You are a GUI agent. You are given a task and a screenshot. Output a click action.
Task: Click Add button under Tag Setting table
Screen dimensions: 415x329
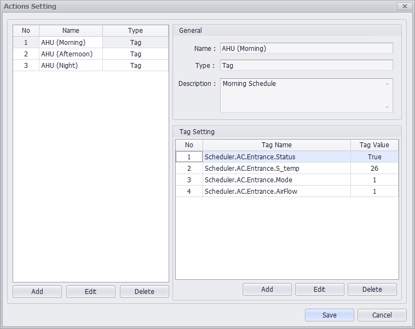[267, 290]
